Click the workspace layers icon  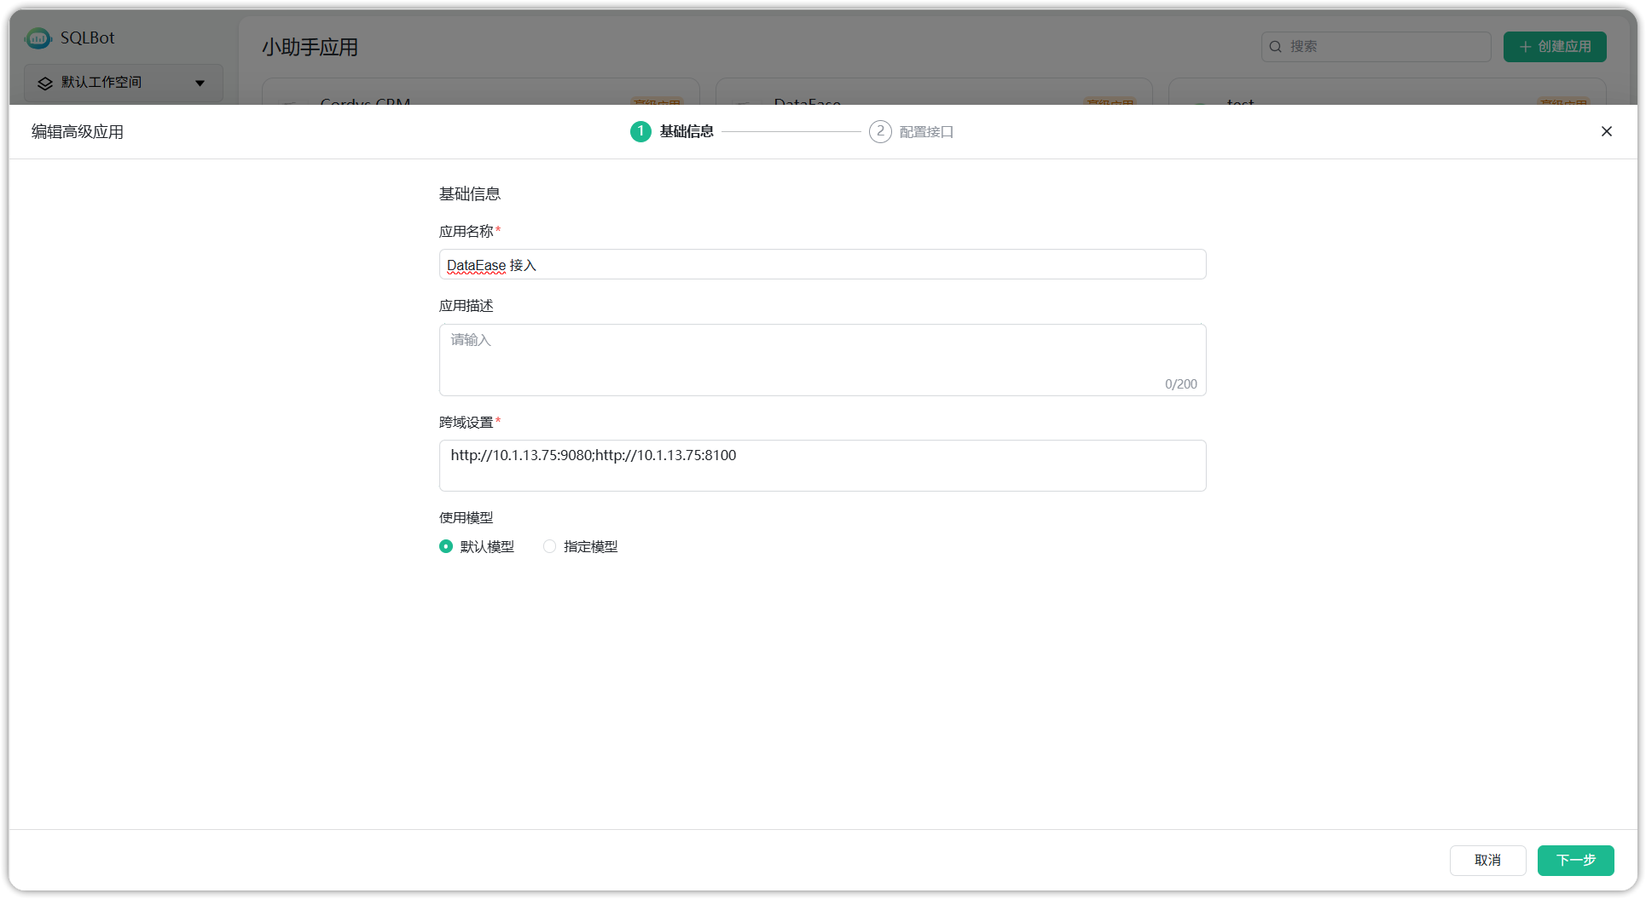45,83
